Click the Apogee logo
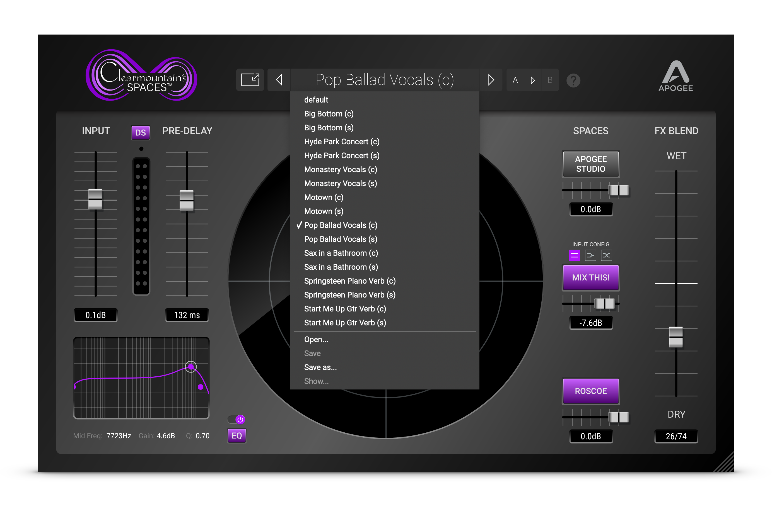Image resolution: width=772 pixels, height=514 pixels. click(x=675, y=76)
